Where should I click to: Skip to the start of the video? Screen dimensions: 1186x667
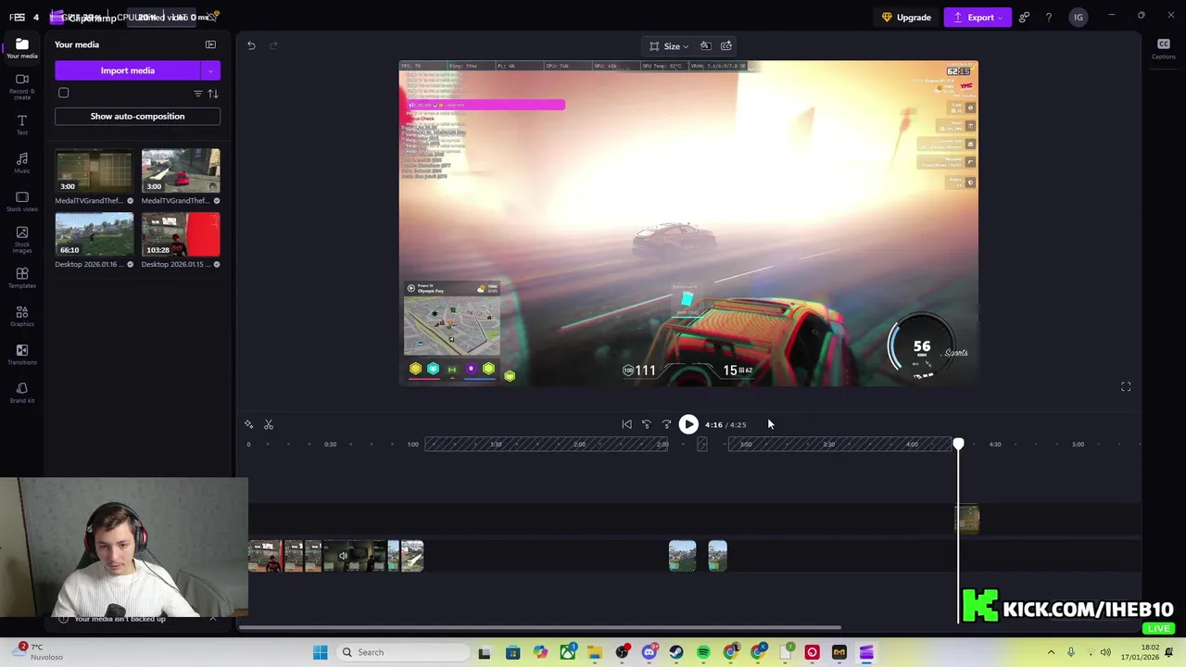pos(626,424)
